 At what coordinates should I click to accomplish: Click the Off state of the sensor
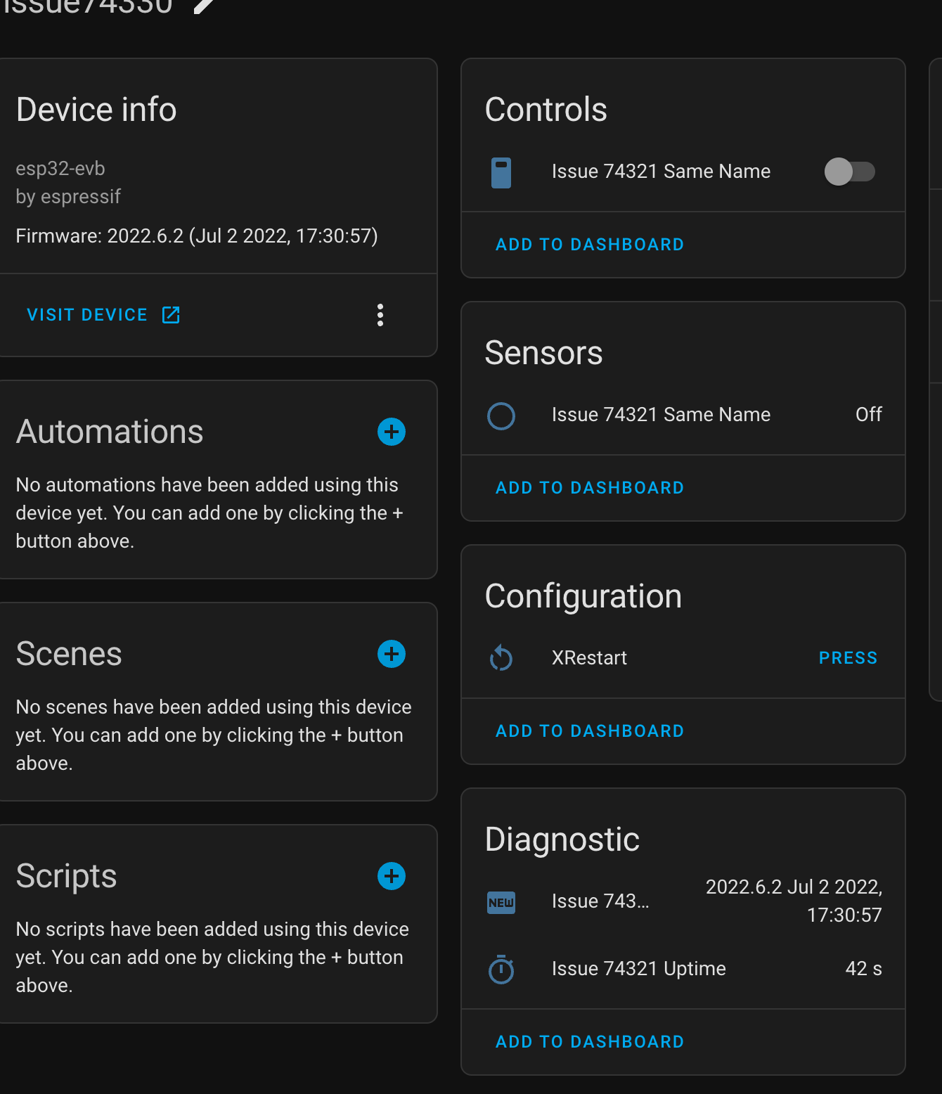point(869,415)
